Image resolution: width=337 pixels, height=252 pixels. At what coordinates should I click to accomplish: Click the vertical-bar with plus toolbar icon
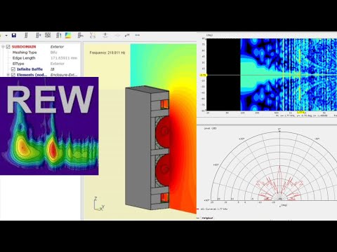tap(38, 35)
